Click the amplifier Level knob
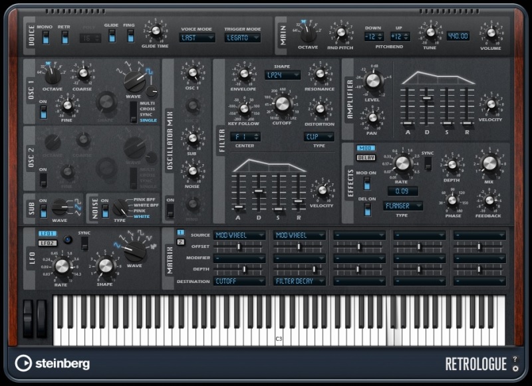The height and width of the screenshot is (386, 532). pyautogui.click(x=372, y=80)
